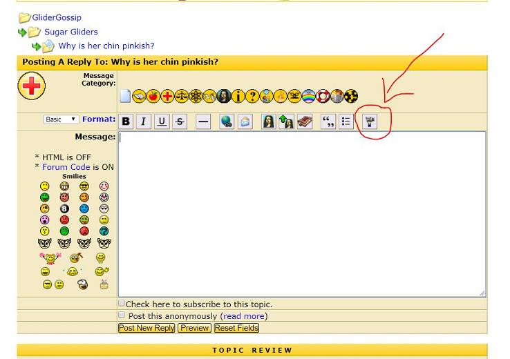This screenshot has width=510, height=359.
Task: Click the upload image green arrow icon
Action: pos(287,122)
